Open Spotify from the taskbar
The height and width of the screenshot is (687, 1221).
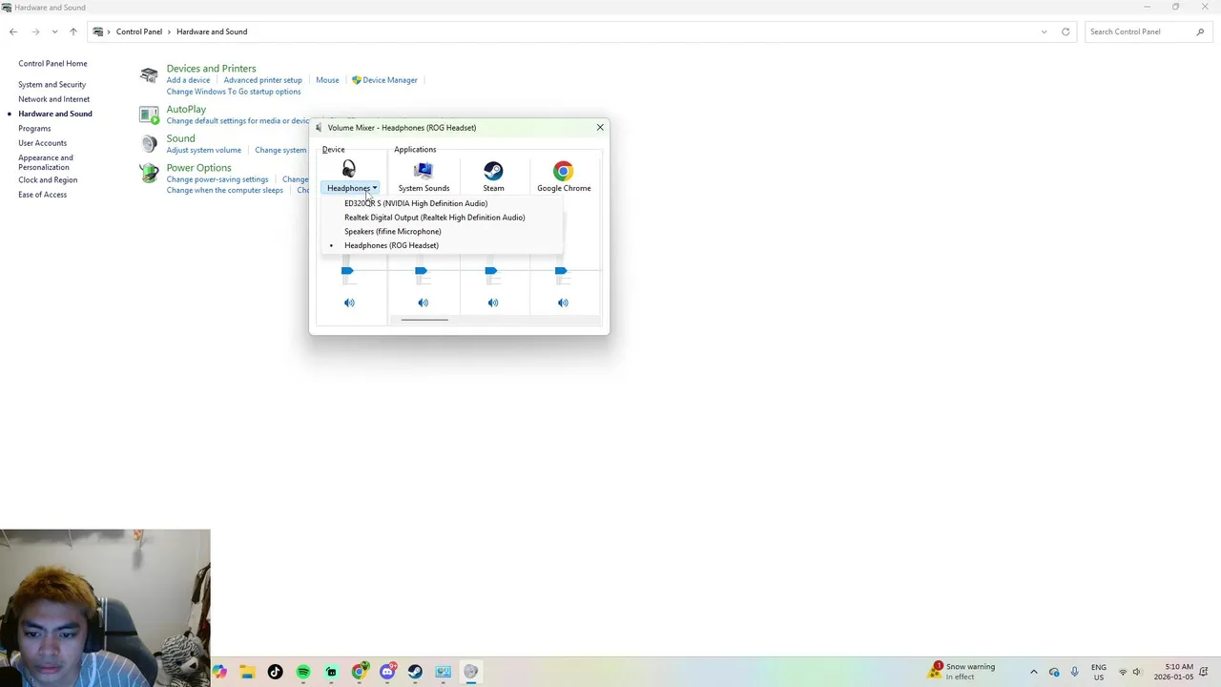point(303,672)
